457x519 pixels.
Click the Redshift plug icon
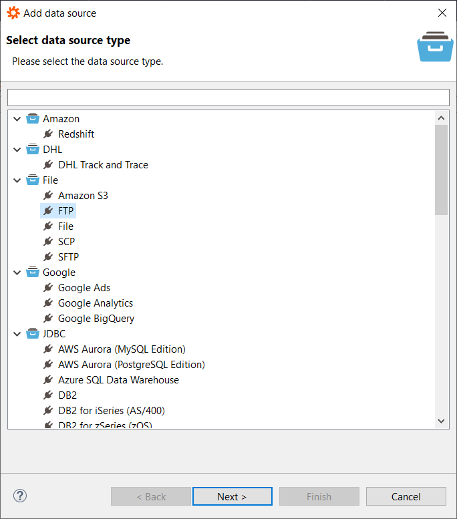point(48,134)
